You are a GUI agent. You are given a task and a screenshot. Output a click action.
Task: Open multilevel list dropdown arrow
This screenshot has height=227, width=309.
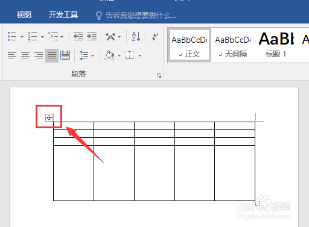point(62,37)
